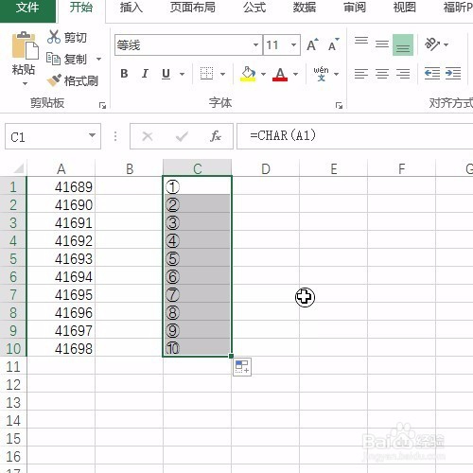The height and width of the screenshot is (473, 473).
Task: Toggle Bold formatting
Action: [x=124, y=74]
